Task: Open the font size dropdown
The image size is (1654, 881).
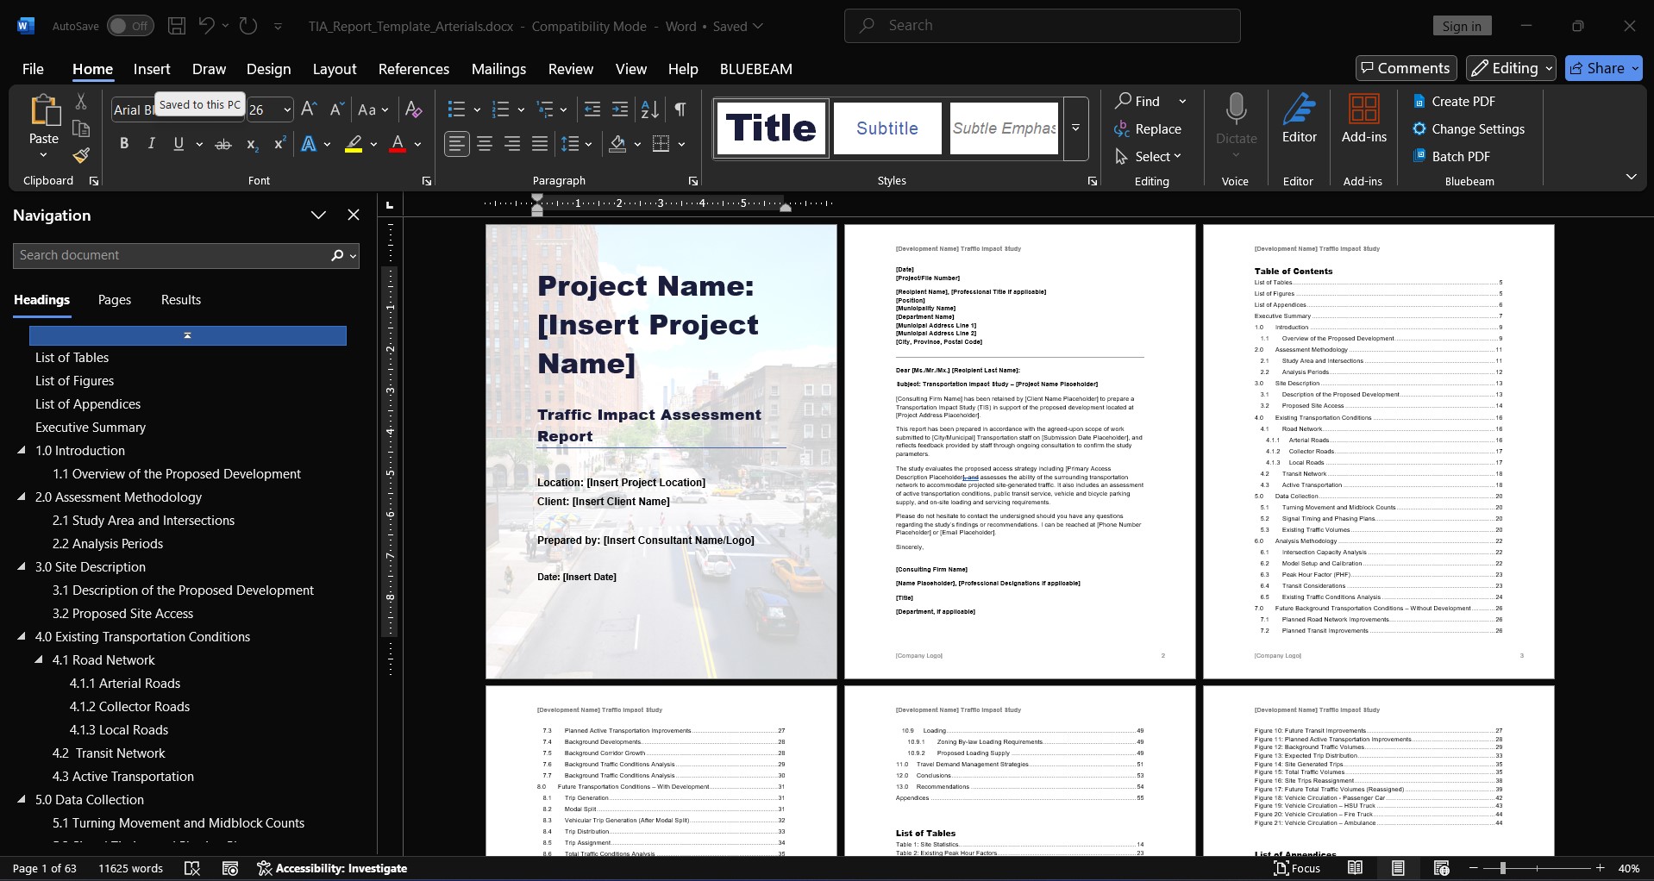Action: (285, 109)
